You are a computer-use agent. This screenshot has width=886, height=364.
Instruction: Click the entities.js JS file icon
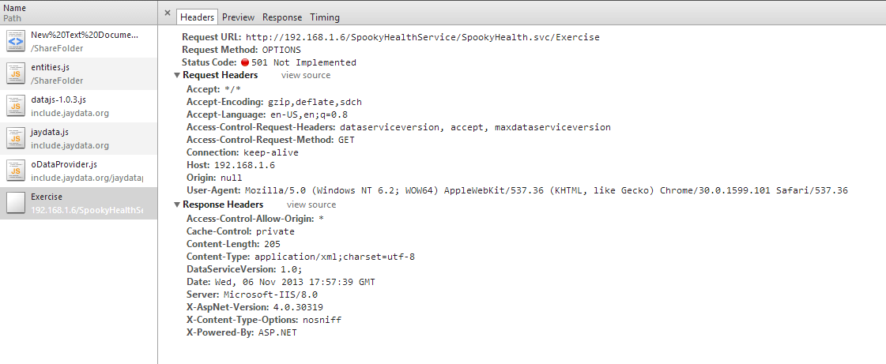point(16,73)
